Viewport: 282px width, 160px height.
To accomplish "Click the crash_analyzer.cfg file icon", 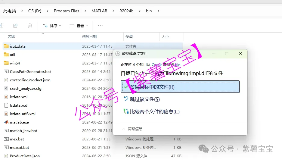I will [6, 89].
